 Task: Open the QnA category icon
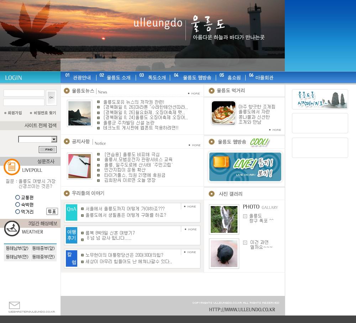tap(71, 212)
